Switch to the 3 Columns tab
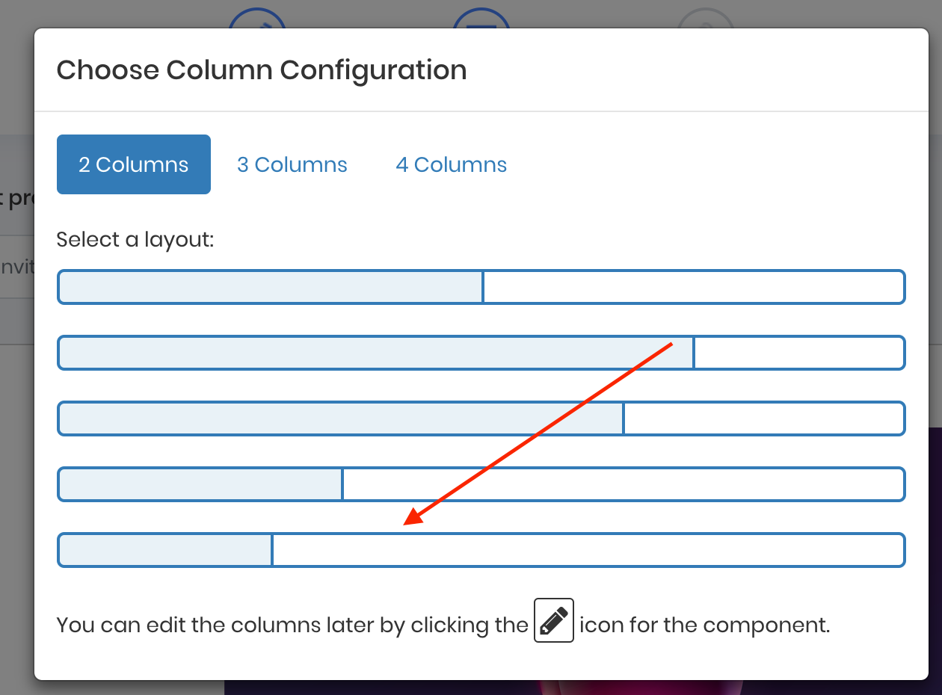Viewport: 942px width, 695px height. (292, 164)
